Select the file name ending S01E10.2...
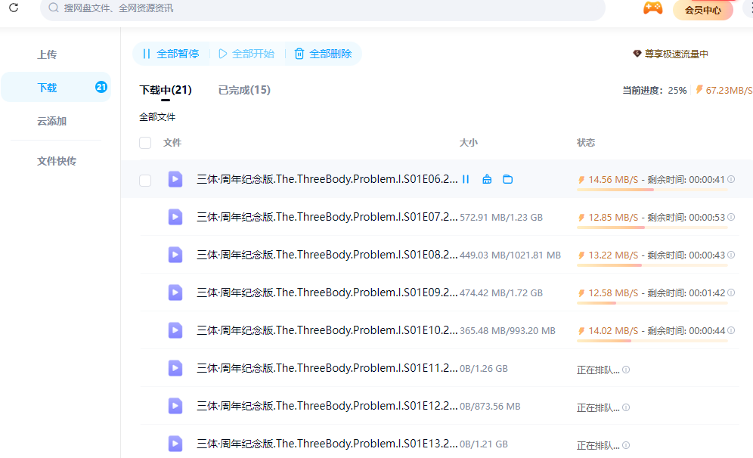This screenshot has height=458, width=753. (327, 330)
